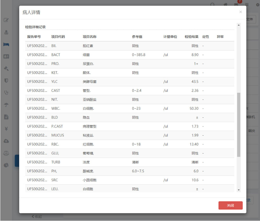
Task: Click the 酸碱度. reference value 6.0~7.5
Action: [138, 171]
